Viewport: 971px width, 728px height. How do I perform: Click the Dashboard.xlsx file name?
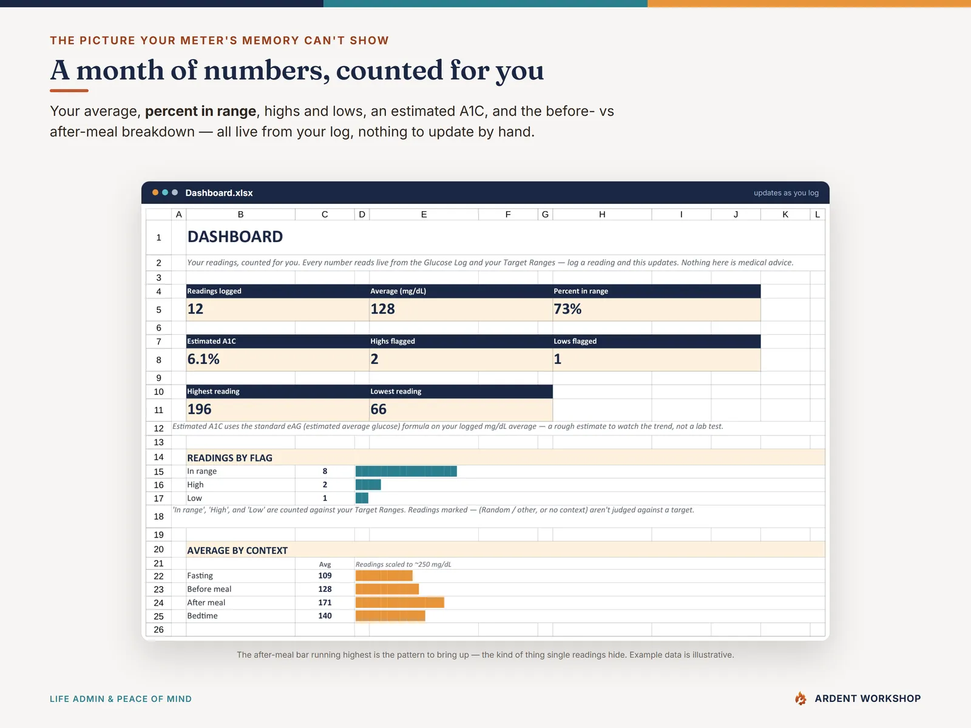pos(219,193)
